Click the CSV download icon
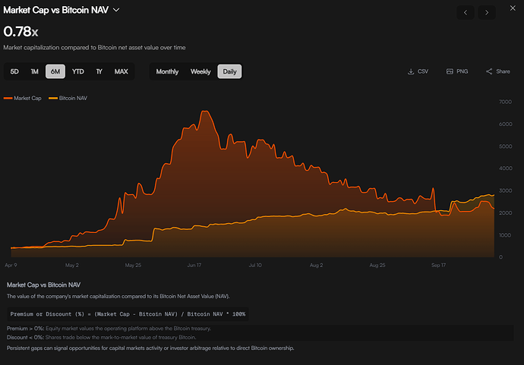 [x=411, y=71]
